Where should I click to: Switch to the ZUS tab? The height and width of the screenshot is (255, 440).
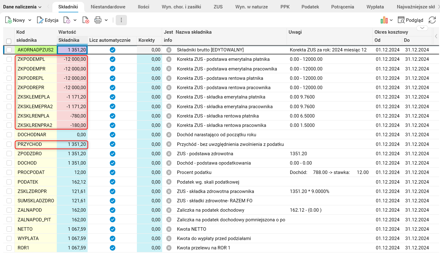(218, 7)
